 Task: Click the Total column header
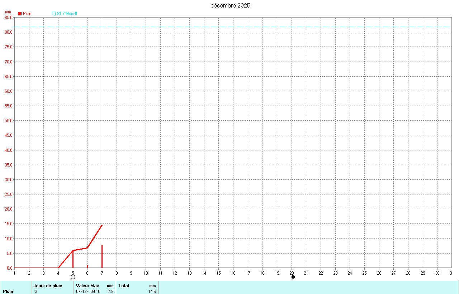pos(124,286)
